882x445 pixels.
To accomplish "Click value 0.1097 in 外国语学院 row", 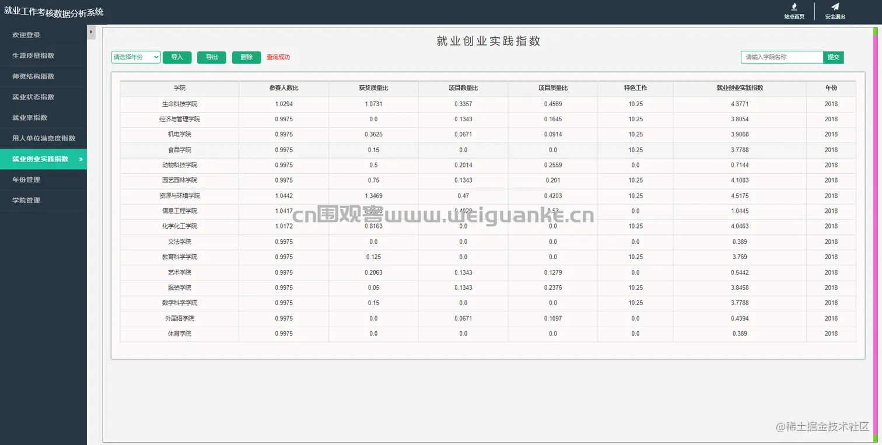I will tap(553, 318).
